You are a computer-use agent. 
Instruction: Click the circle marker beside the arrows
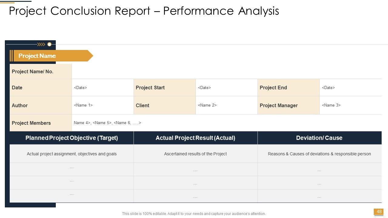[x=49, y=45]
